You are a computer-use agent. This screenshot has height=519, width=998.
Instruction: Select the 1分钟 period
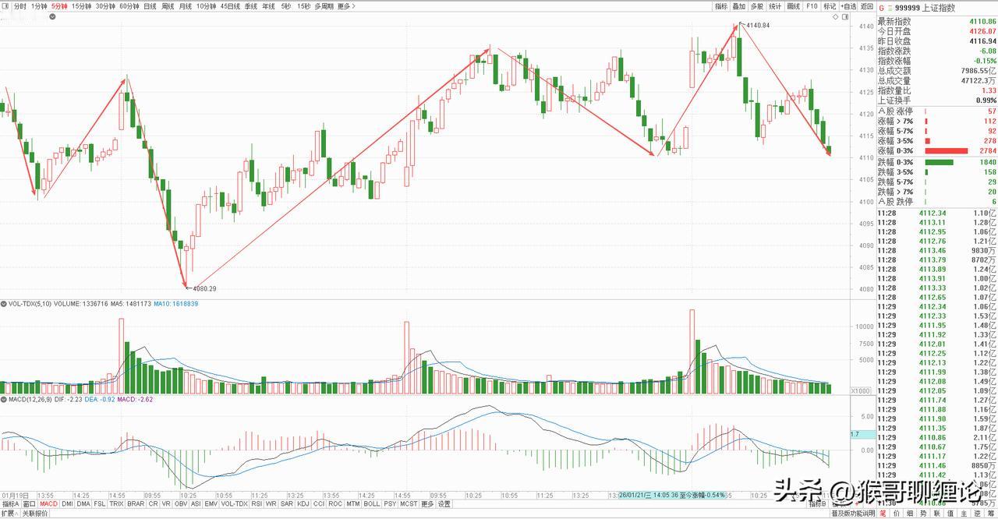pyautogui.click(x=39, y=5)
